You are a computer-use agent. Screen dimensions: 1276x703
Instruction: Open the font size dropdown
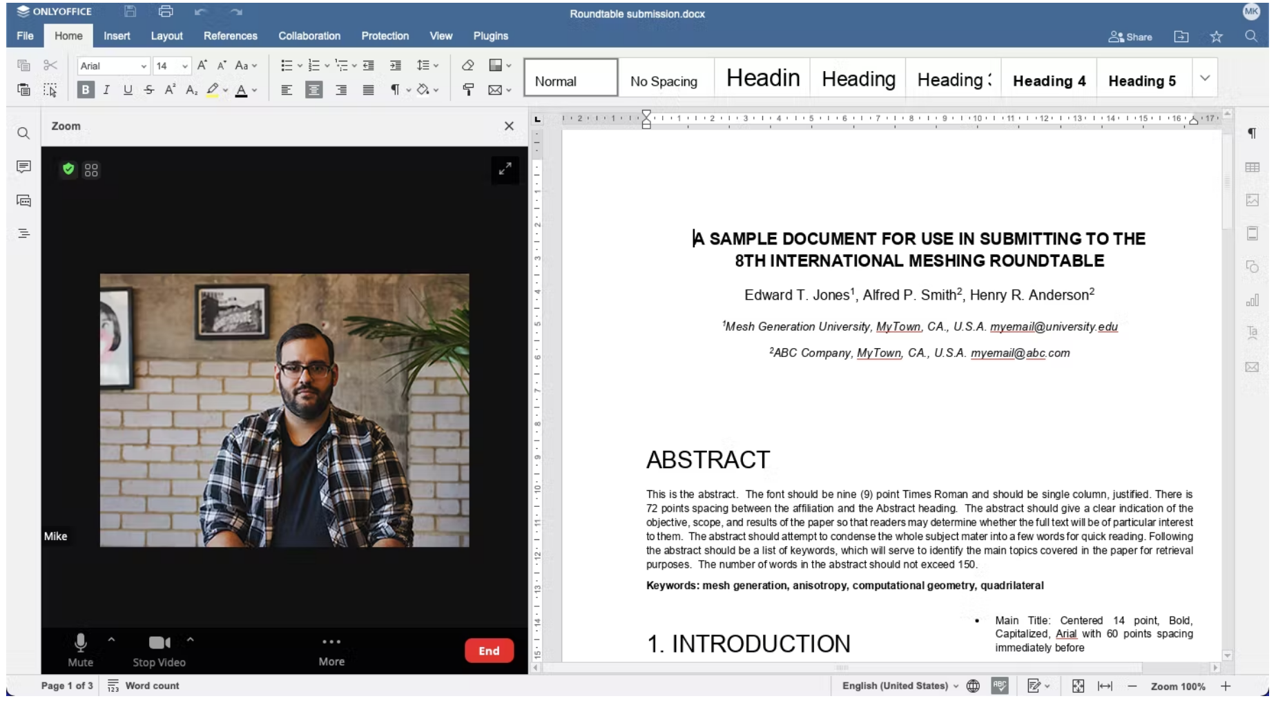point(185,66)
